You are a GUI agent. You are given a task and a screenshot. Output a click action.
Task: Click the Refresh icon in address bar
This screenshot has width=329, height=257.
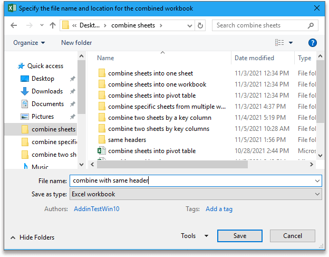(200, 25)
